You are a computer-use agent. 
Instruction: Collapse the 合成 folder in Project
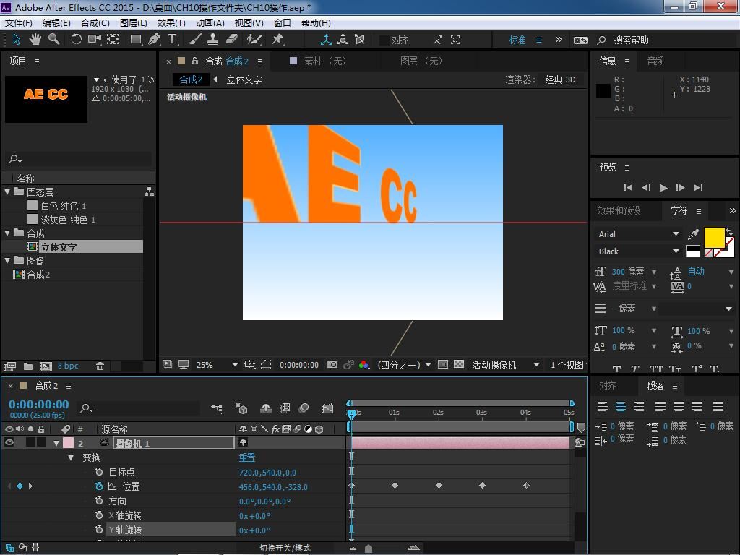click(x=7, y=233)
